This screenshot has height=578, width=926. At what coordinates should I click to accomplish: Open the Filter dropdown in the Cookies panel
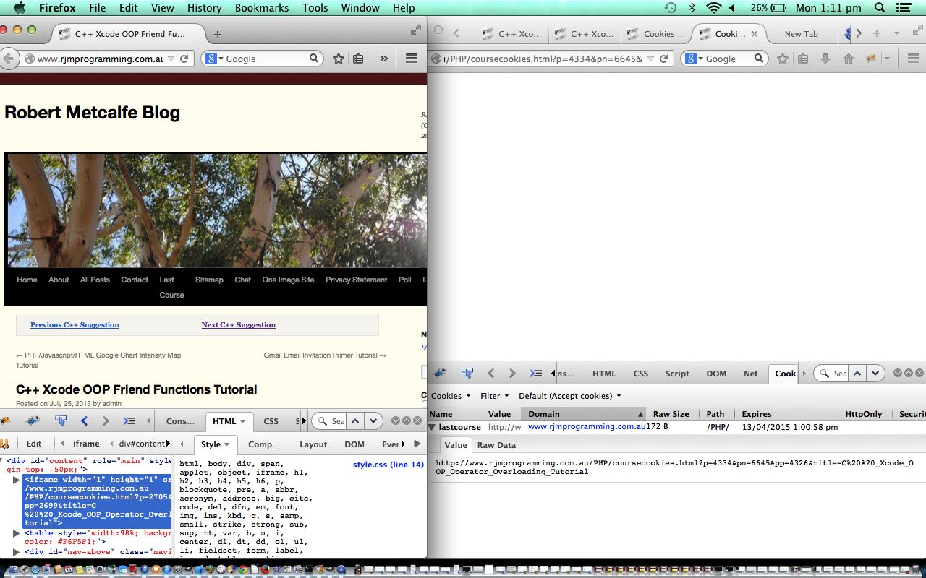(x=495, y=396)
